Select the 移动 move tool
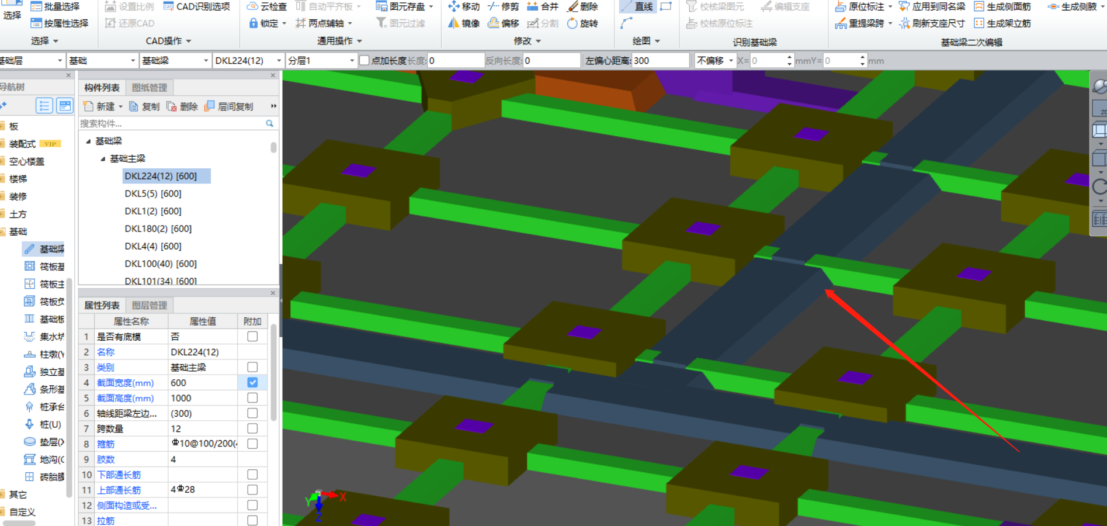The width and height of the screenshot is (1107, 526). [464, 6]
